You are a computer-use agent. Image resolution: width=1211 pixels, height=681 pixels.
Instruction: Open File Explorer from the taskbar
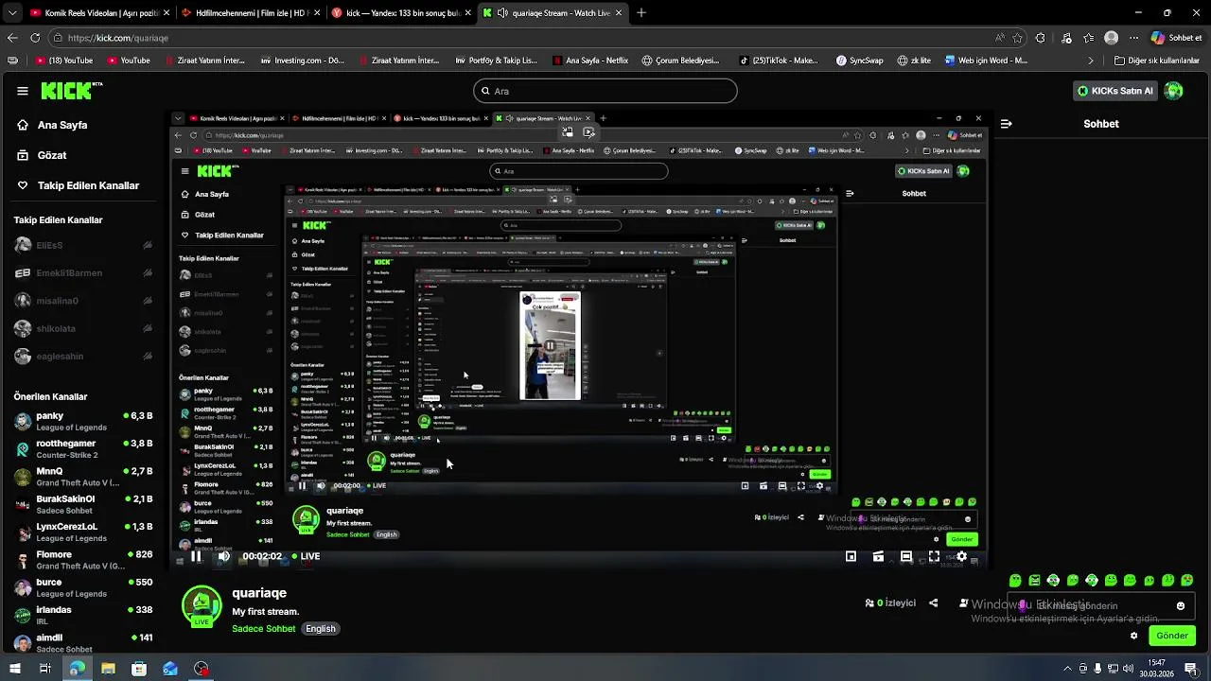(x=108, y=669)
